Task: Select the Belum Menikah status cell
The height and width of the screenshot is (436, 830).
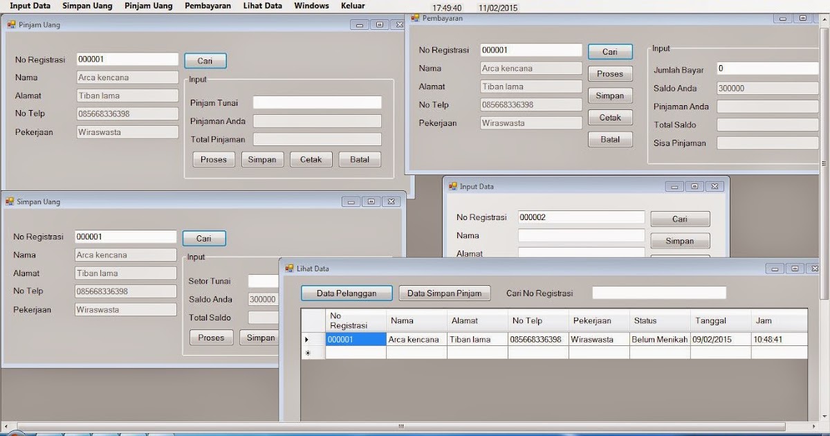Action: tap(659, 339)
